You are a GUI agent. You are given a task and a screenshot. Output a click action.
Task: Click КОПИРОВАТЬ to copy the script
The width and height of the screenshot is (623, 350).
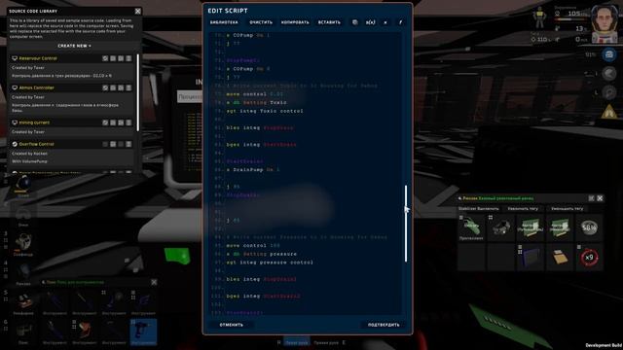tap(295, 22)
